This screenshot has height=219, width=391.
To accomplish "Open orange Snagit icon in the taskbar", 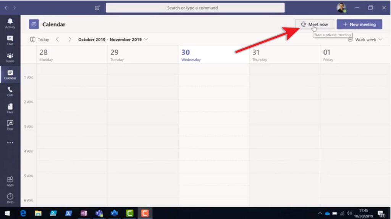I will point(145,213).
